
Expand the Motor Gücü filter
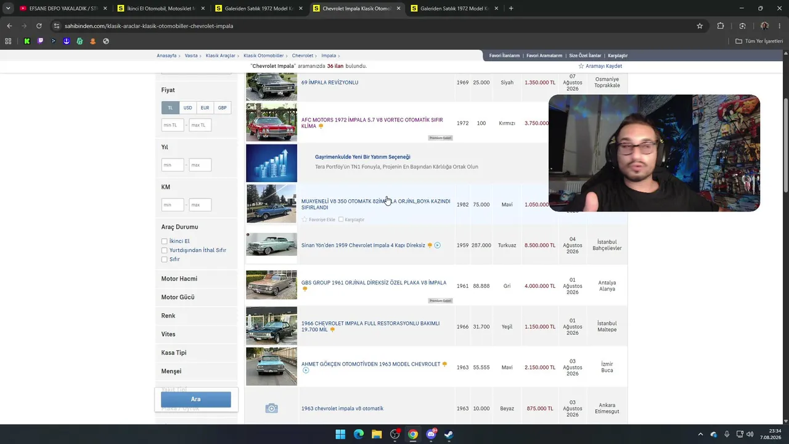pyautogui.click(x=178, y=297)
